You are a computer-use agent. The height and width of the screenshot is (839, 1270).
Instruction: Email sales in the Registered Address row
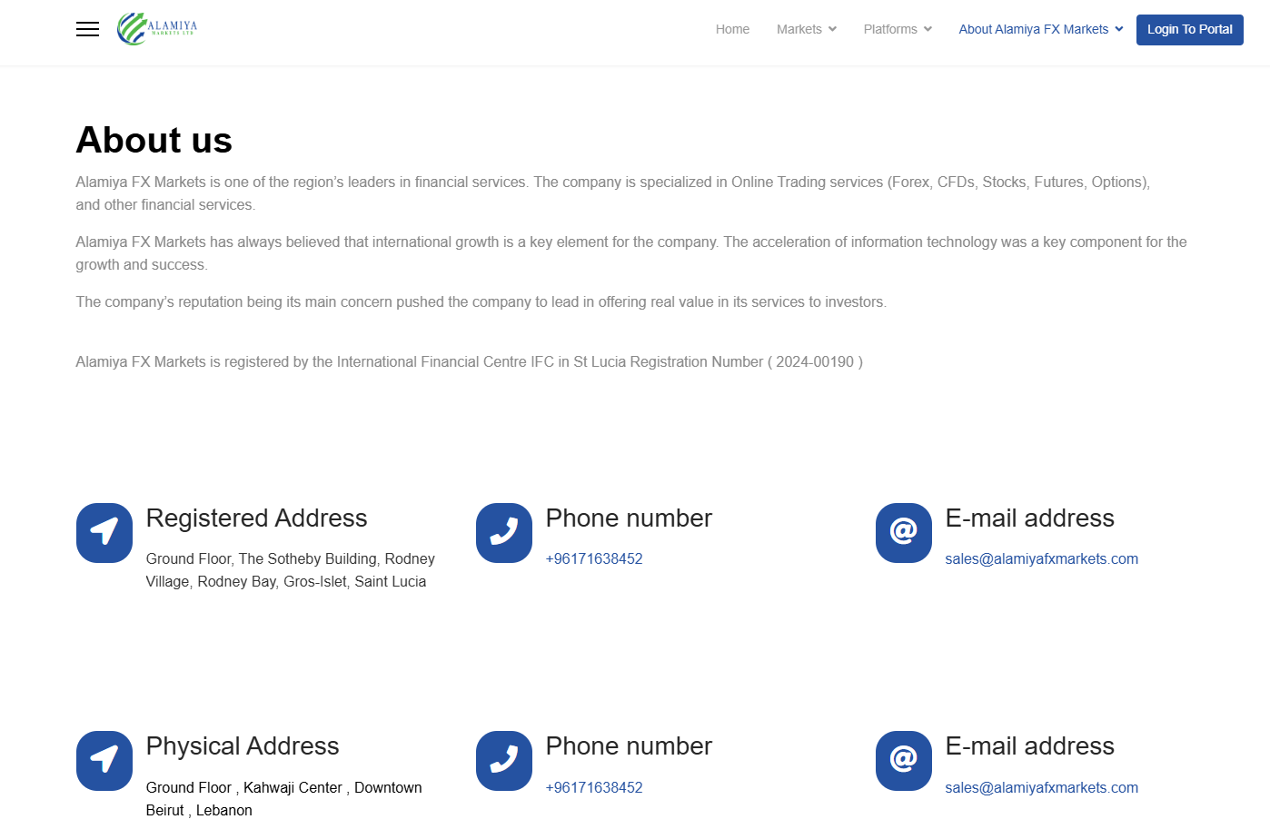1042,559
